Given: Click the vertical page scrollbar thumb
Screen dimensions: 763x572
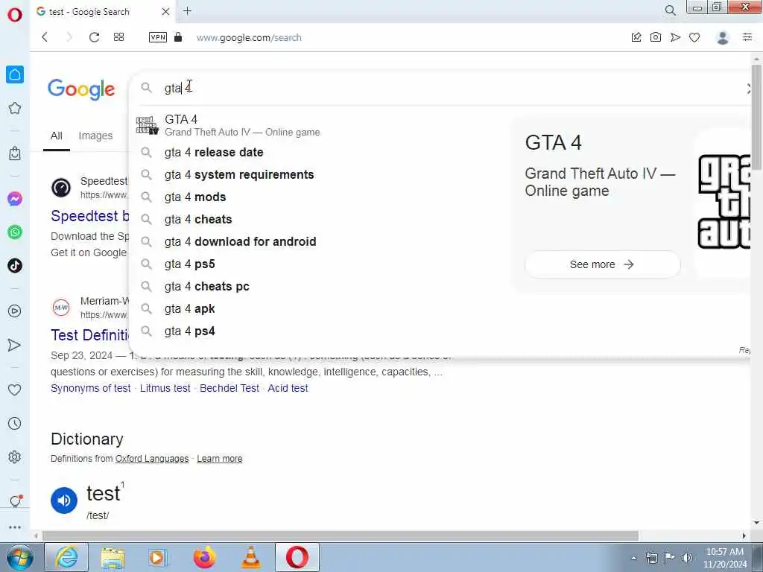Looking at the screenshot, I should click(756, 117).
